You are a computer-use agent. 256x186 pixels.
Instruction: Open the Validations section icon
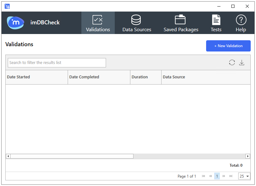pyautogui.click(x=98, y=20)
